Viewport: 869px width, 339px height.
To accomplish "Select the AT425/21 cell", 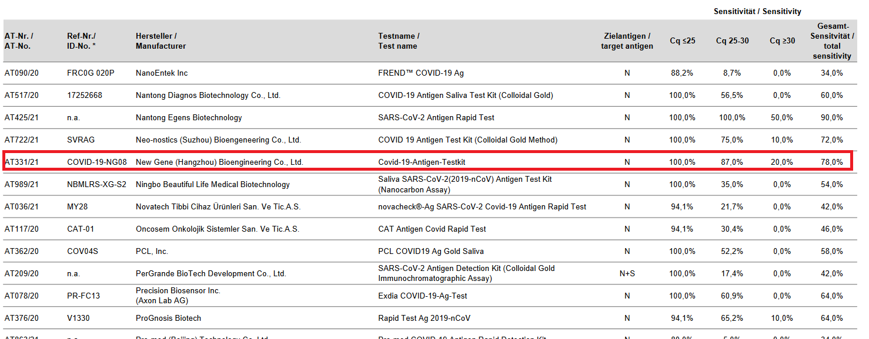I will (x=22, y=118).
